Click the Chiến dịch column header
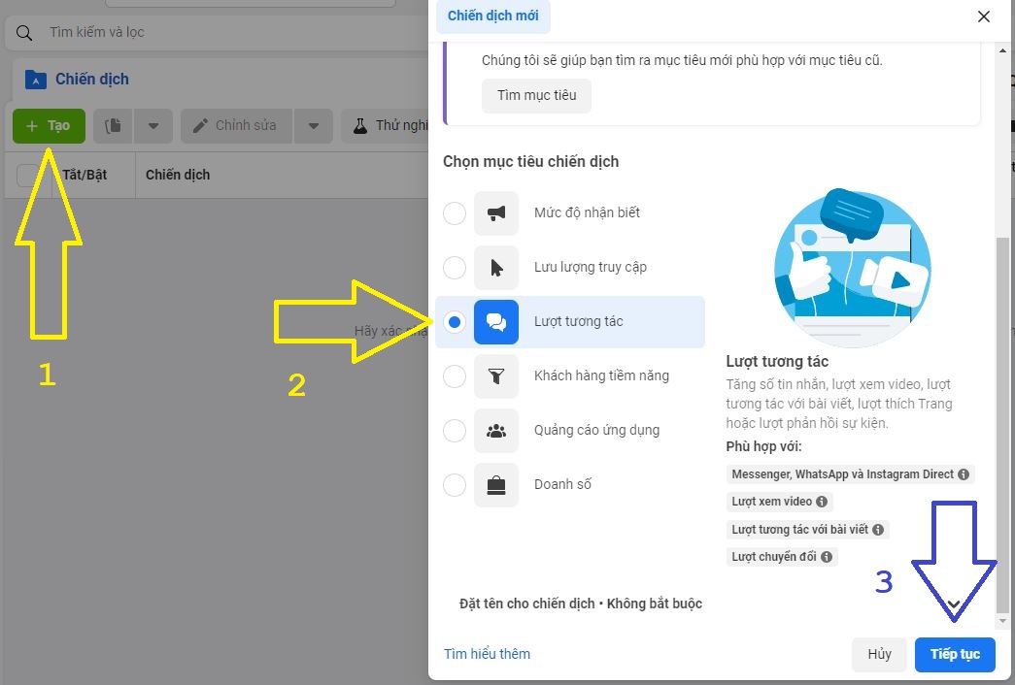Image resolution: width=1015 pixels, height=685 pixels. tap(178, 175)
